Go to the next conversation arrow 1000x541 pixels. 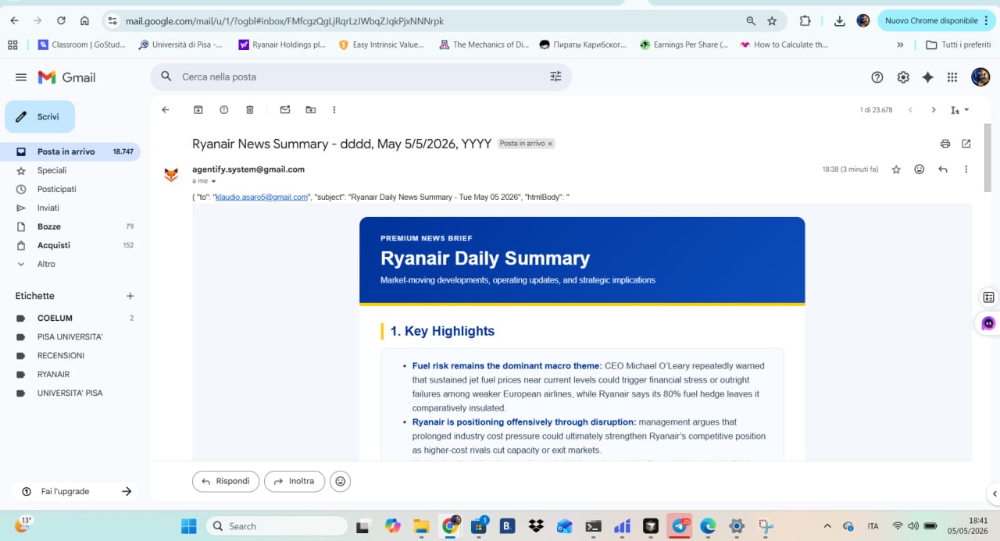click(x=933, y=110)
